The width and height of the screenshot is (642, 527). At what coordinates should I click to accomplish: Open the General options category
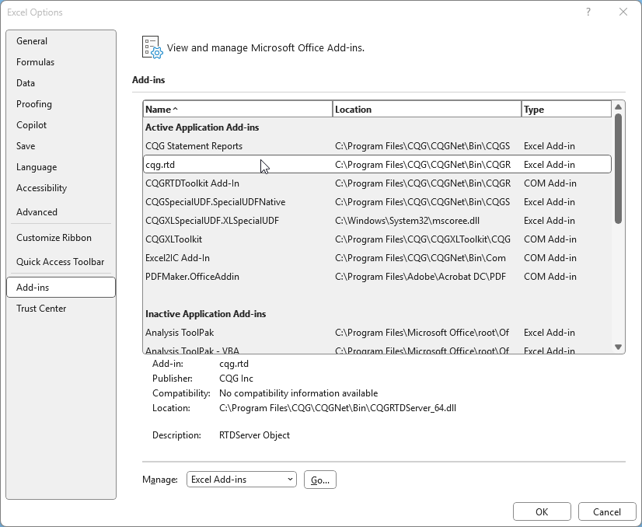click(x=32, y=41)
